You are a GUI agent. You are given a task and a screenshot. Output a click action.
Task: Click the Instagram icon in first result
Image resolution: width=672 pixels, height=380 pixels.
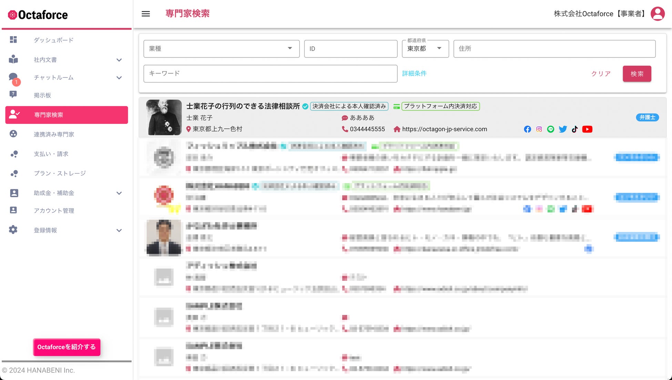[539, 129]
